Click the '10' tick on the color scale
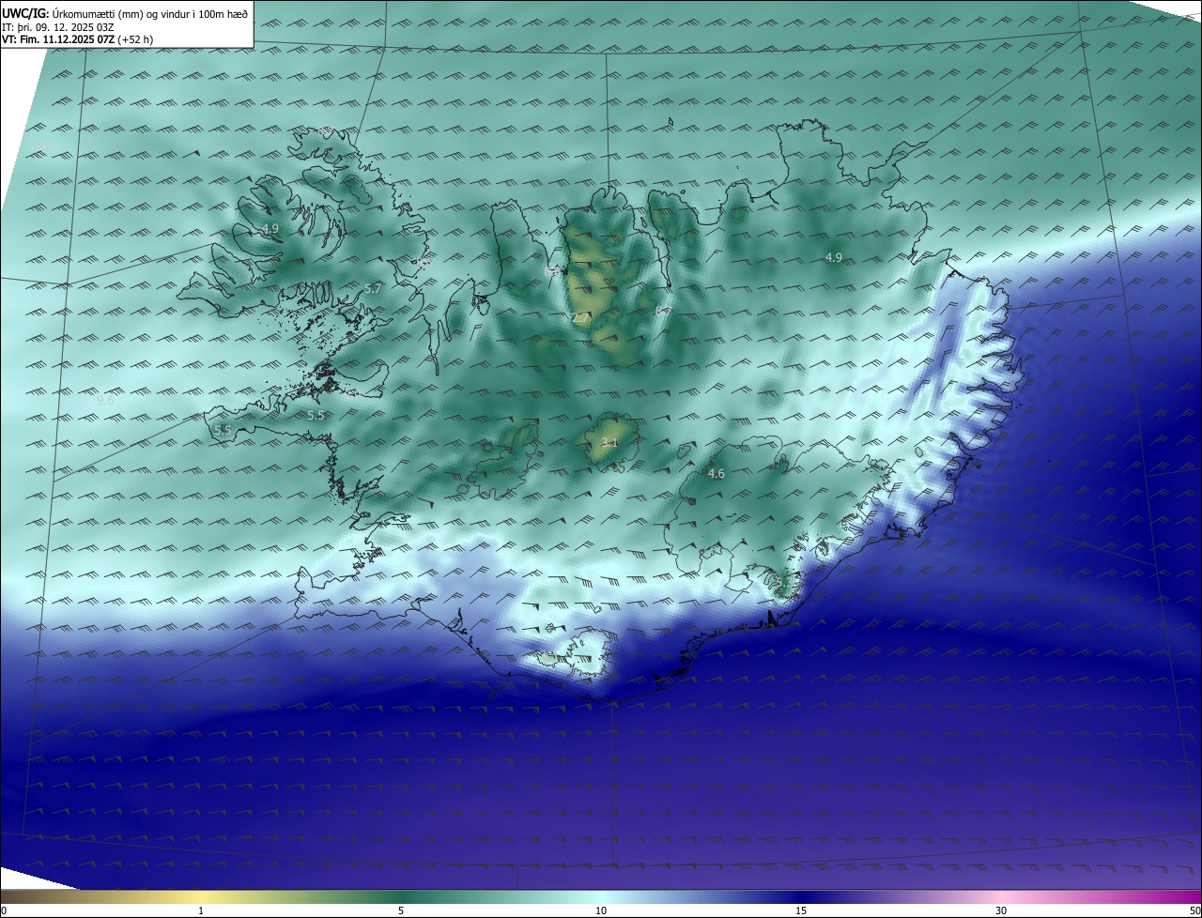 click(601, 911)
